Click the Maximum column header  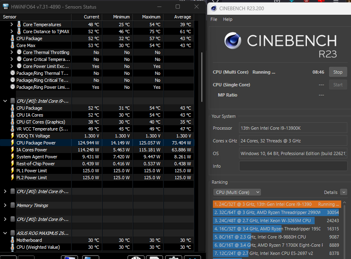(148, 17)
